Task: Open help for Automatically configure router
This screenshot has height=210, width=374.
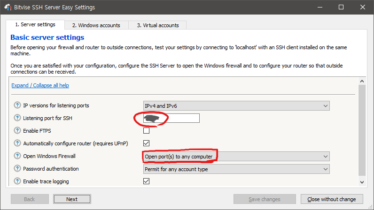Action: coord(17,143)
